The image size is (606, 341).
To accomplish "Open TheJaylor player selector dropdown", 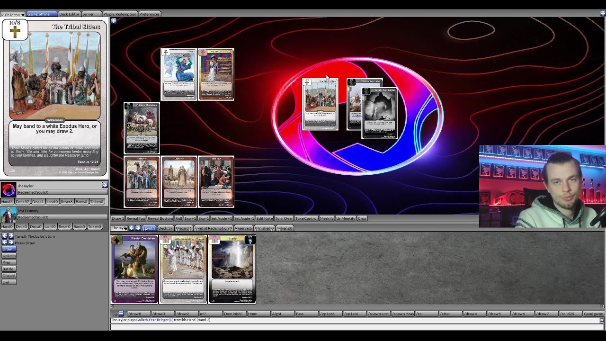I will point(119,228).
